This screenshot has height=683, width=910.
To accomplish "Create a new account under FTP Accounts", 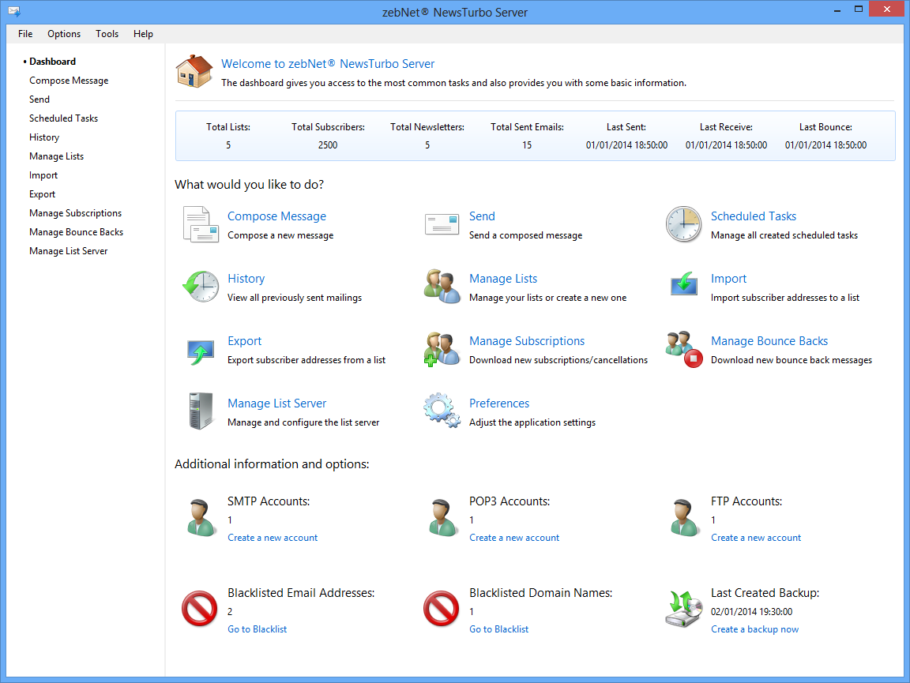I will 756,538.
